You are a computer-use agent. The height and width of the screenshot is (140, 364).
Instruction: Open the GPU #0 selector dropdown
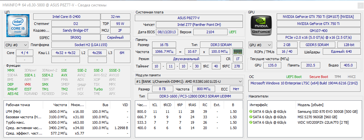click(260, 45)
